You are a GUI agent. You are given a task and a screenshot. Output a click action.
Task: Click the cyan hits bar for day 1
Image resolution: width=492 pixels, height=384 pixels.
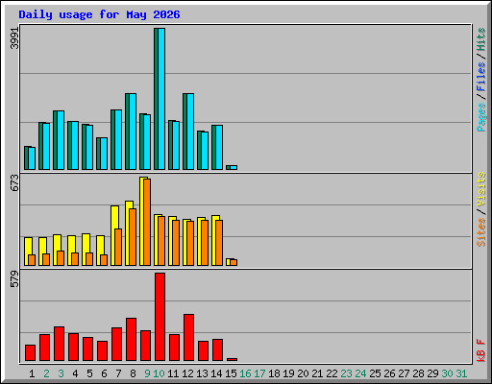point(32,158)
